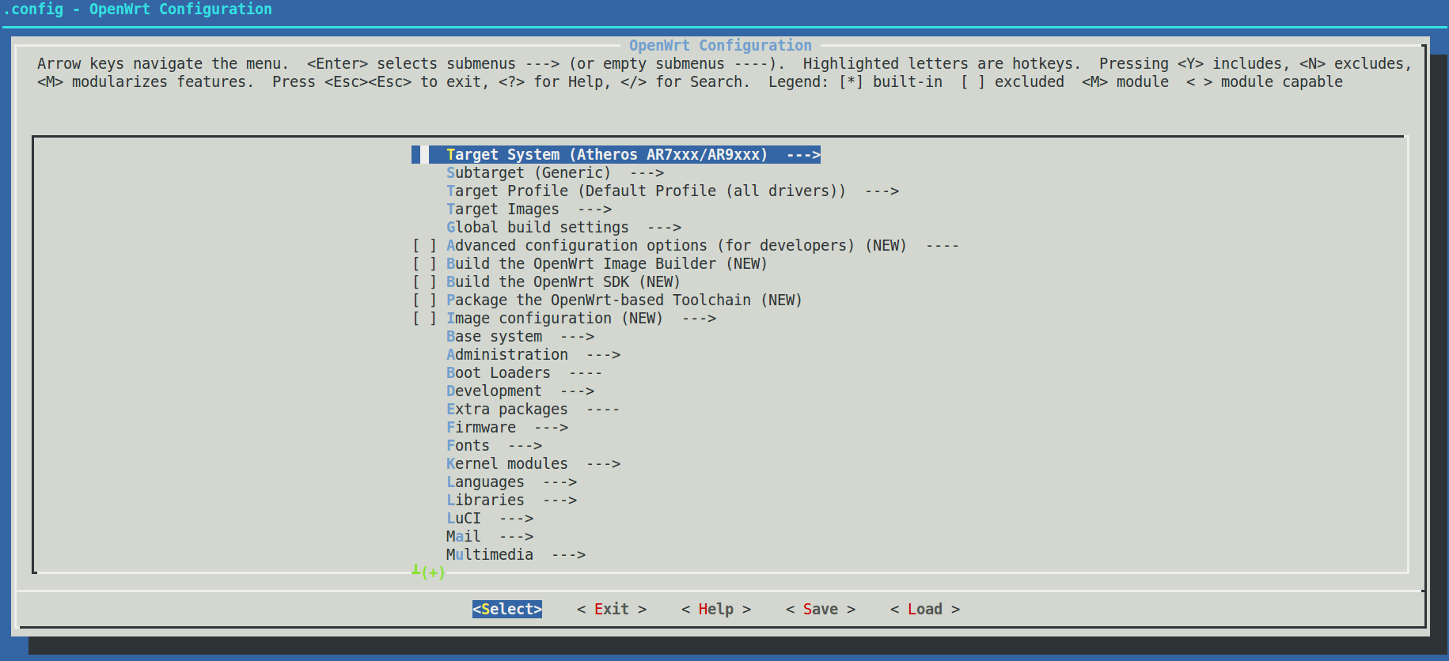Expand Global build settings arrow
The width and height of the screenshot is (1449, 661).
pyautogui.click(x=664, y=228)
